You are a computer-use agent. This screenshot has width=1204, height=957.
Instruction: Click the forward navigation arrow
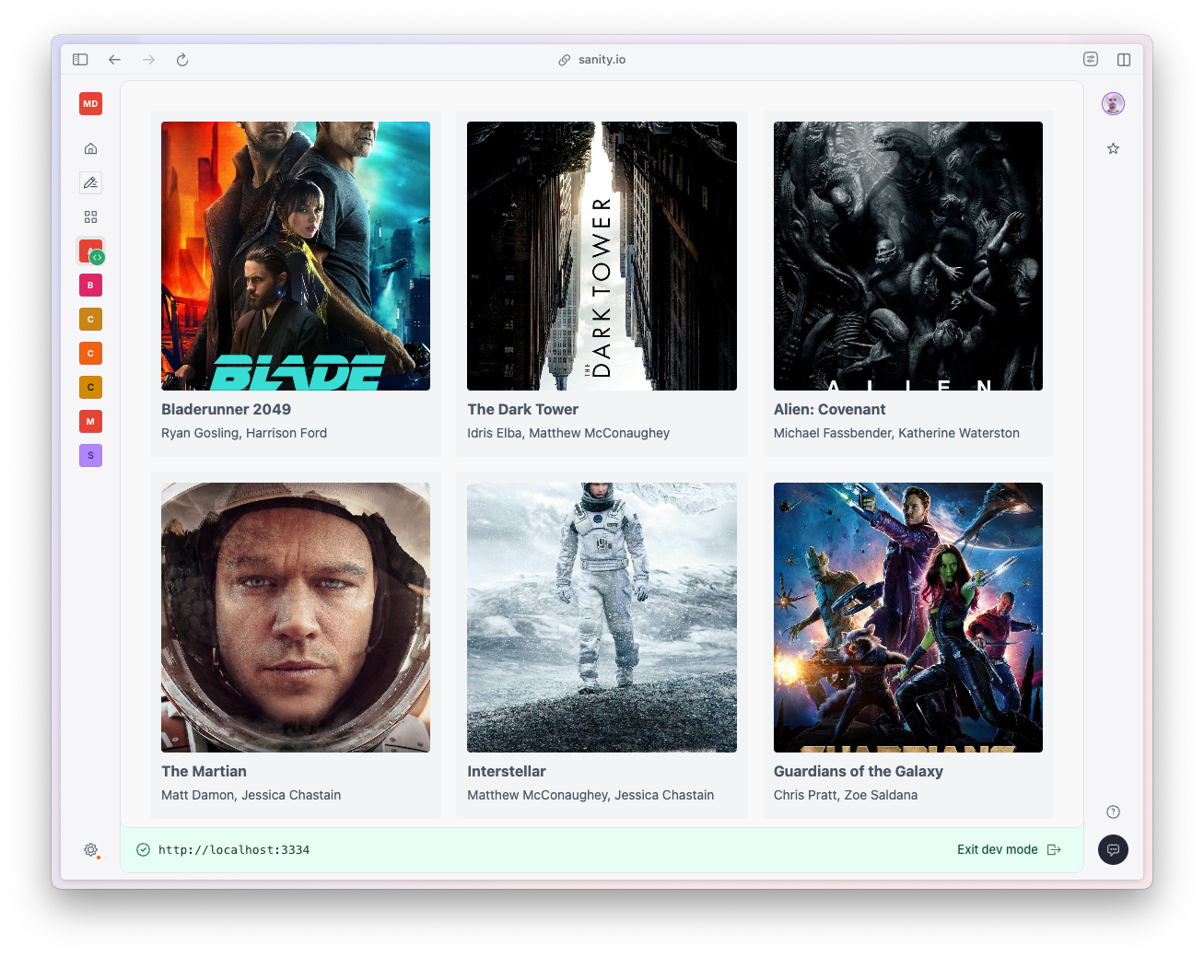148,60
